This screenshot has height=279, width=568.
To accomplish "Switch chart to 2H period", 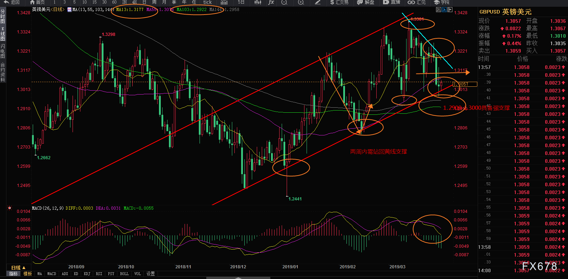I will pyautogui.click(x=124, y=2).
